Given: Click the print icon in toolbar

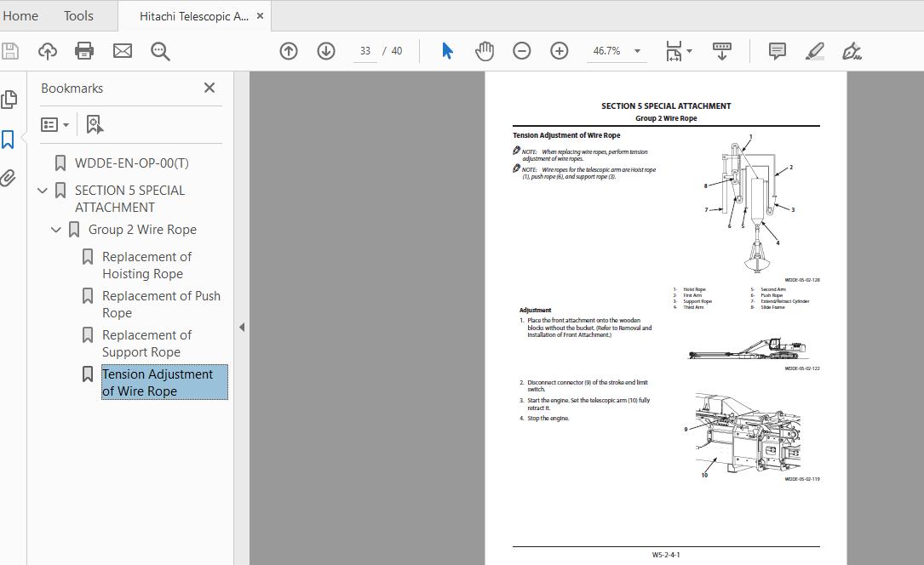Looking at the screenshot, I should pyautogui.click(x=84, y=51).
